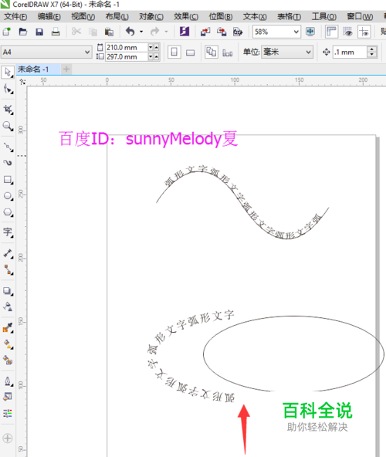The image size is (386, 457).
Task: Toggle show guidelines button
Action: [x=364, y=32]
